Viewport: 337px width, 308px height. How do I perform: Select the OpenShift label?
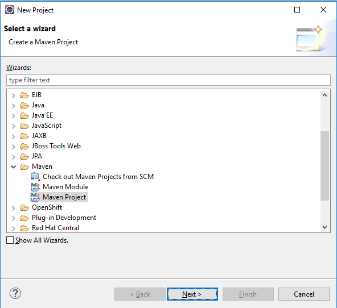pyautogui.click(x=47, y=207)
